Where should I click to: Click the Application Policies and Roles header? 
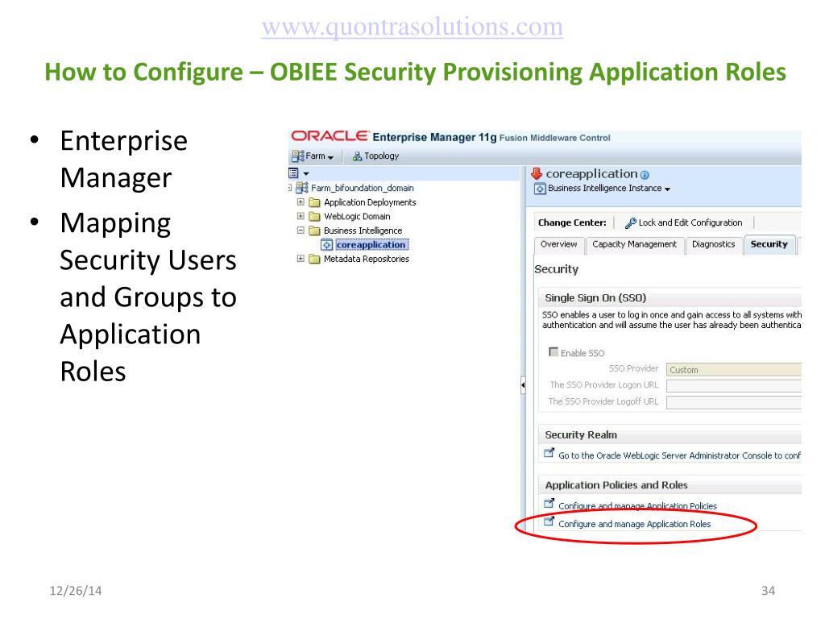[x=616, y=485]
